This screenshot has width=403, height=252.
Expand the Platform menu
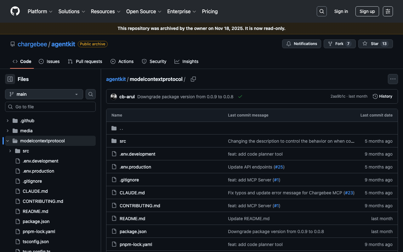pos(40,11)
